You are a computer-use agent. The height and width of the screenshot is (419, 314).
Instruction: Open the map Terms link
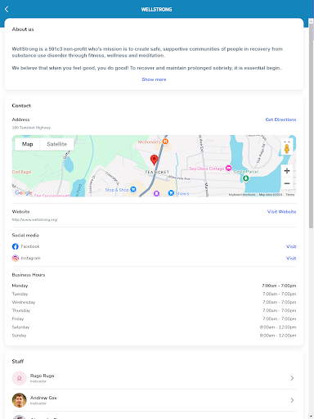click(x=290, y=195)
